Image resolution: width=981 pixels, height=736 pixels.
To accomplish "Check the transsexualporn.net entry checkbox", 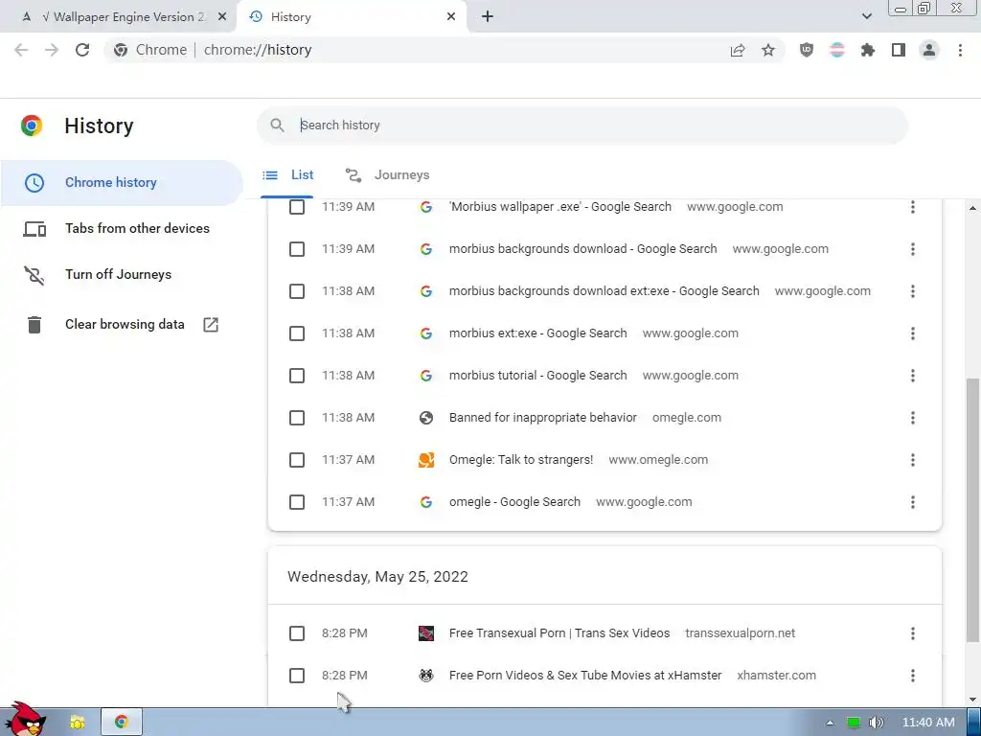I will (x=297, y=633).
